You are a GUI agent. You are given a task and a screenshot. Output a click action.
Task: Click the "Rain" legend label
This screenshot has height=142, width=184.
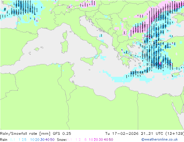coord(4,140)
